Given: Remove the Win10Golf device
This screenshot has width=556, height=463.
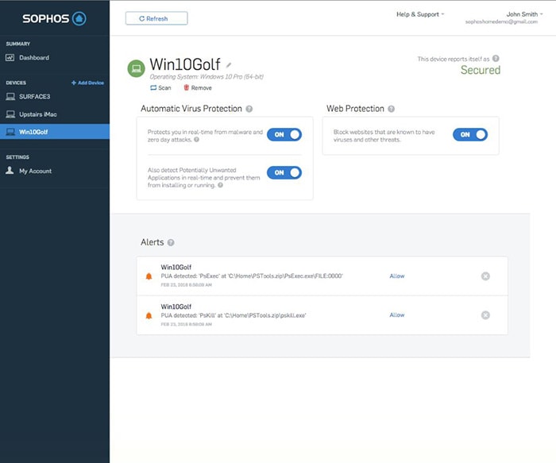Looking at the screenshot, I should [x=198, y=87].
